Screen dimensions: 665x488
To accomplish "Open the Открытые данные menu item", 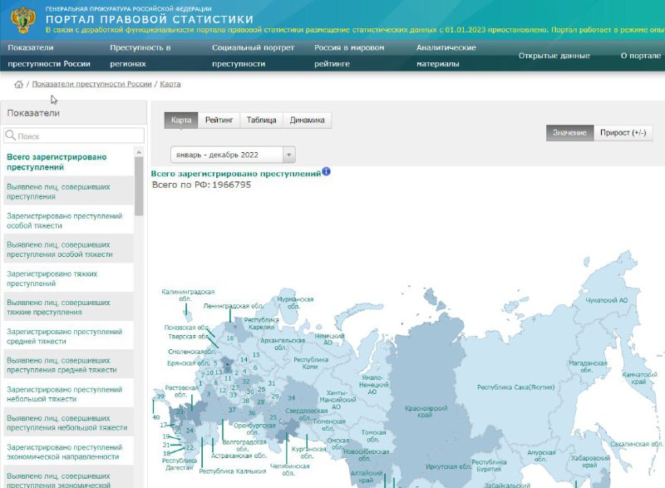I will pyautogui.click(x=554, y=56).
